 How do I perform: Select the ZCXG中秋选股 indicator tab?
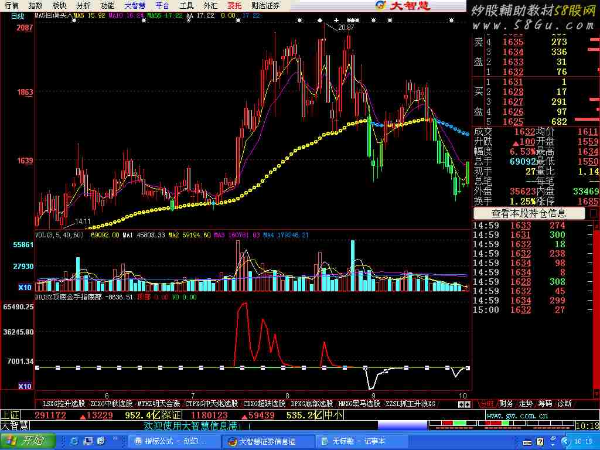click(111, 403)
